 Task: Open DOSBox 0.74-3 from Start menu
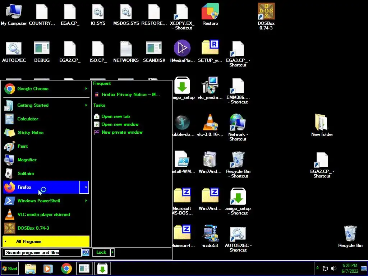46,228
